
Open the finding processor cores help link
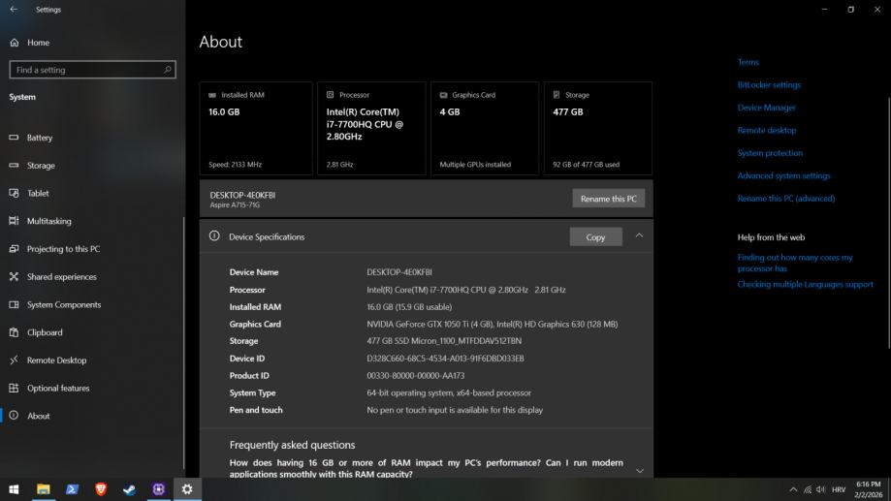795,263
